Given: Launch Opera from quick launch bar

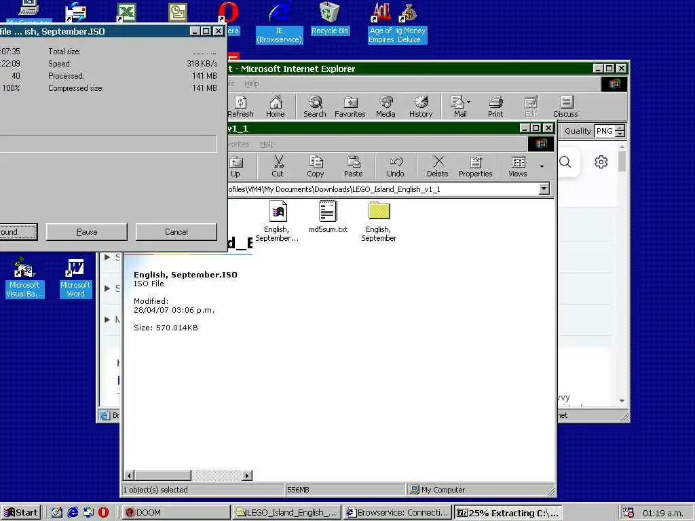Looking at the screenshot, I should coord(103,513).
